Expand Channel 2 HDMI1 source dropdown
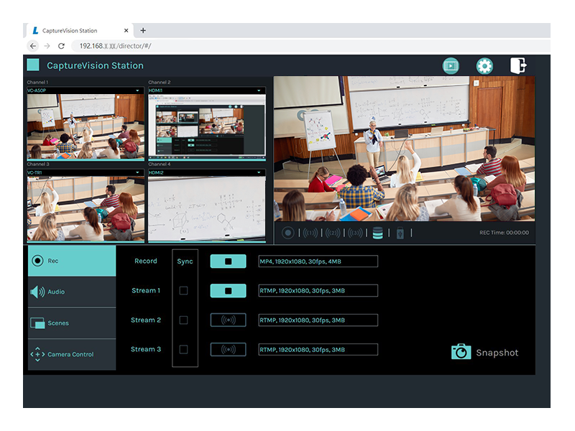This screenshot has height=431, width=575. pos(259,91)
